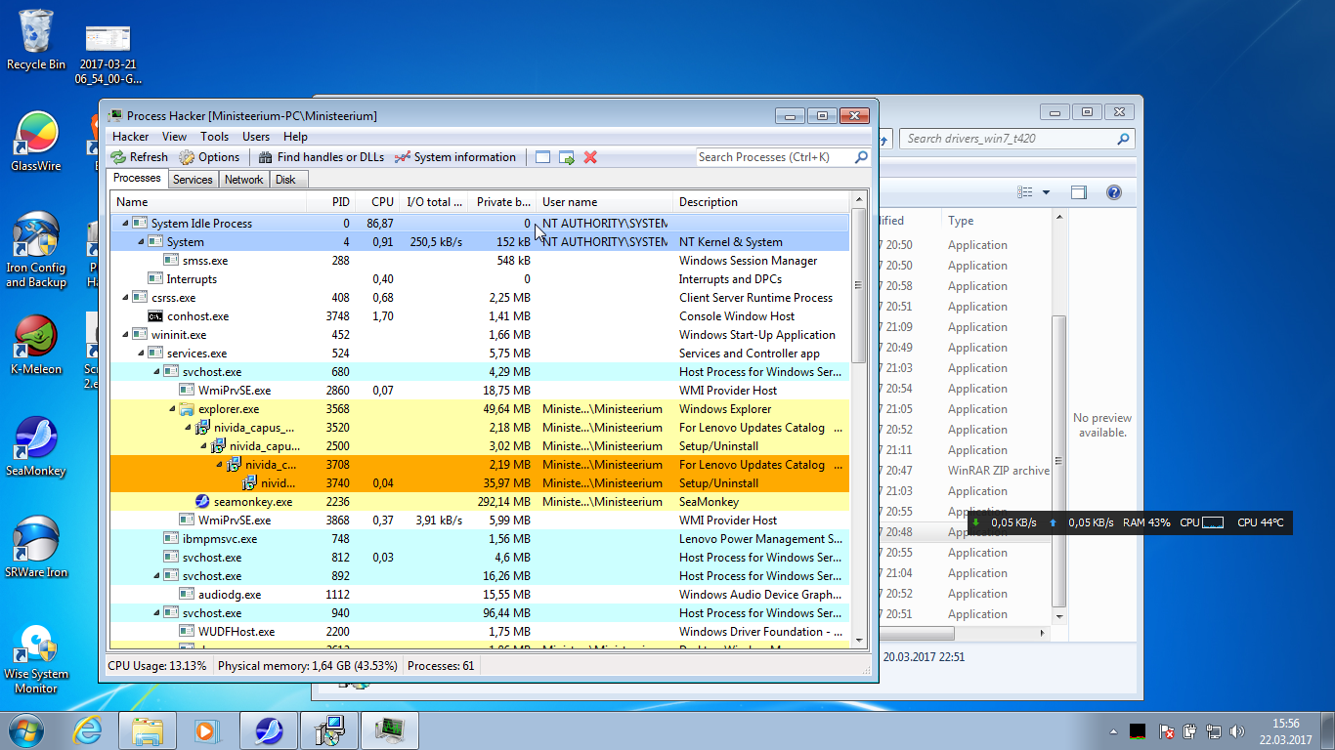Click the Search Processes input field
The image size is (1335, 750).
pos(774,157)
